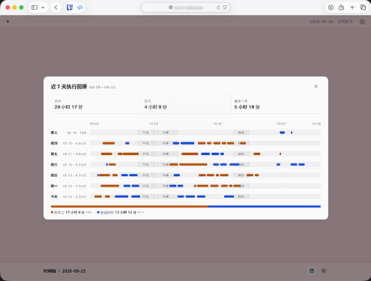Click the 时间轴 · 2026-08-25 footer label
371x281 pixels.
click(x=64, y=271)
